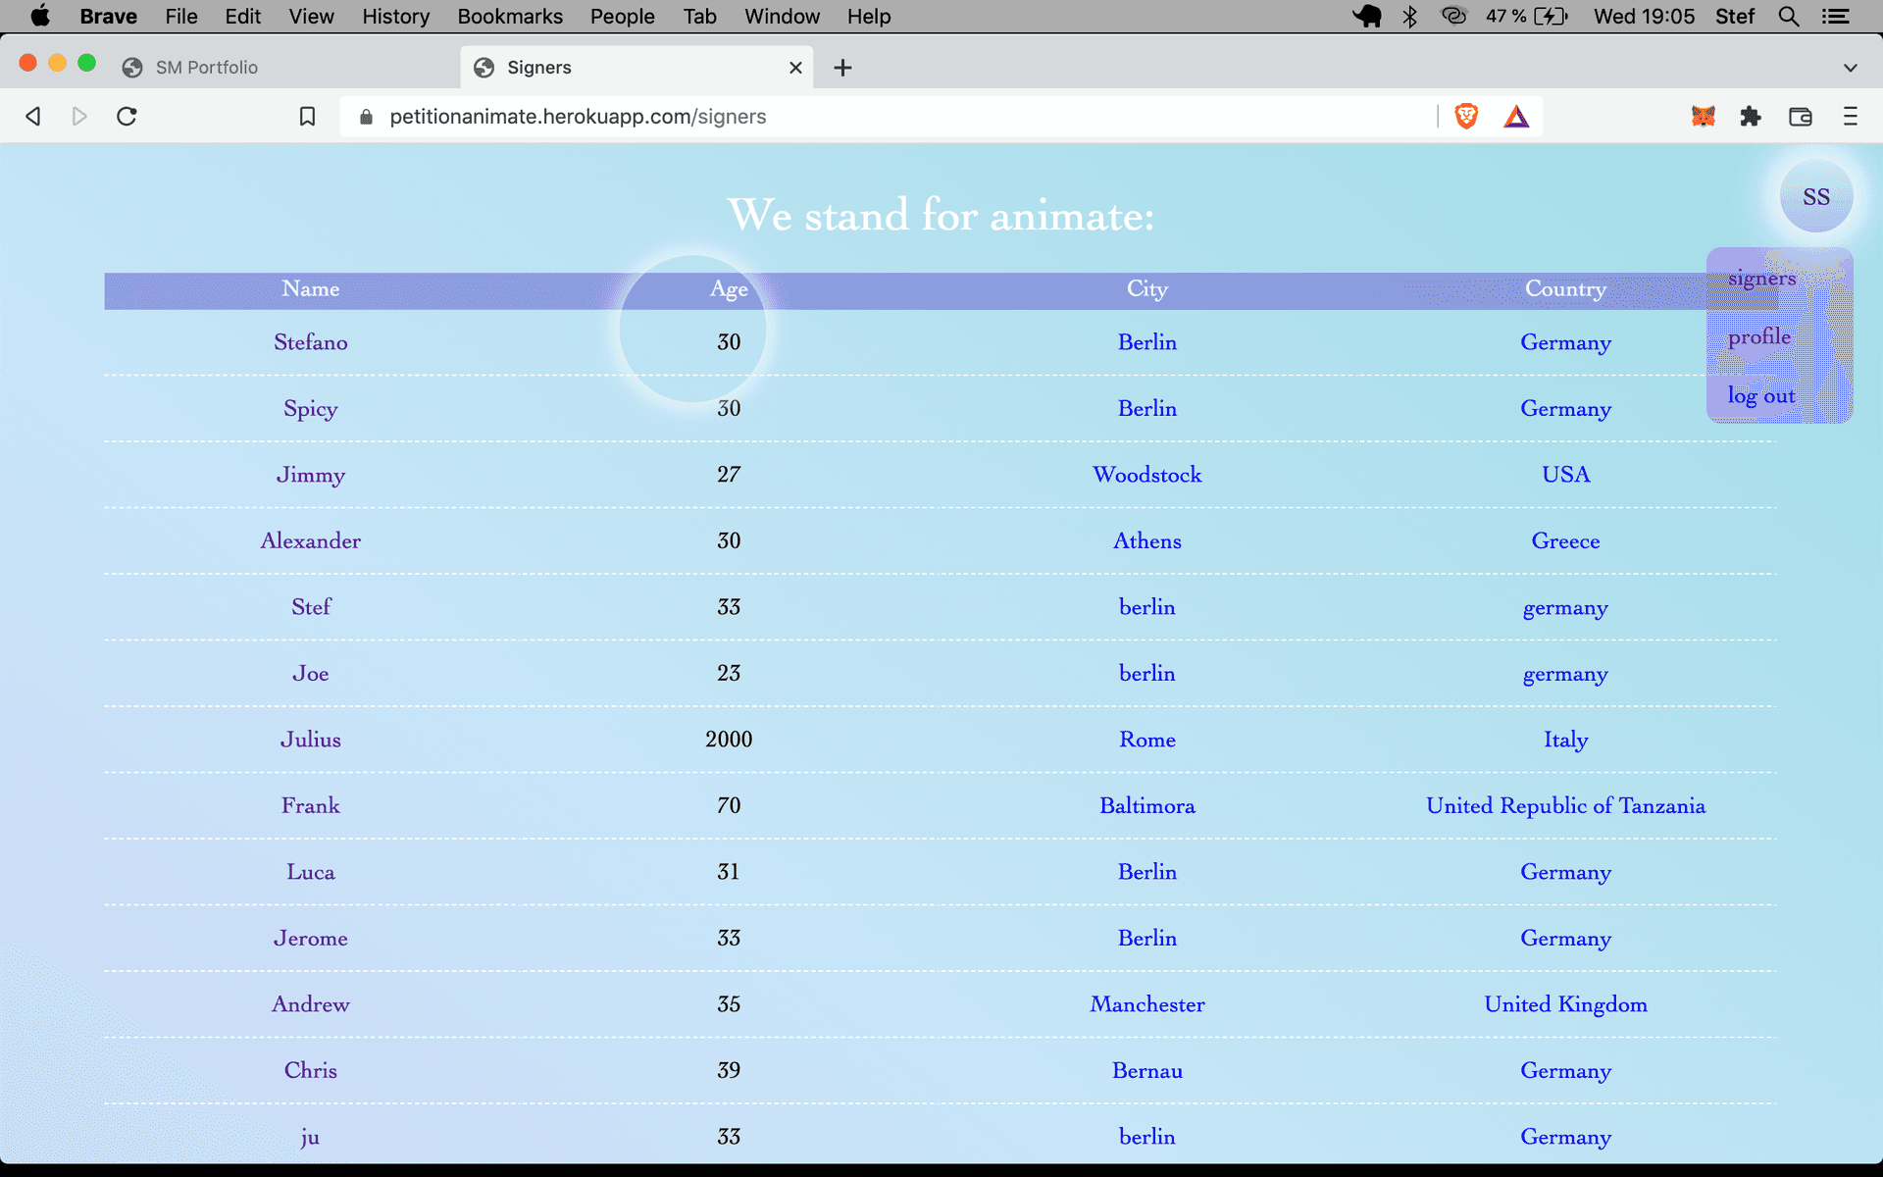Click the Brave Shields lion icon
Screen dimensions: 1883x1177
(1466, 117)
